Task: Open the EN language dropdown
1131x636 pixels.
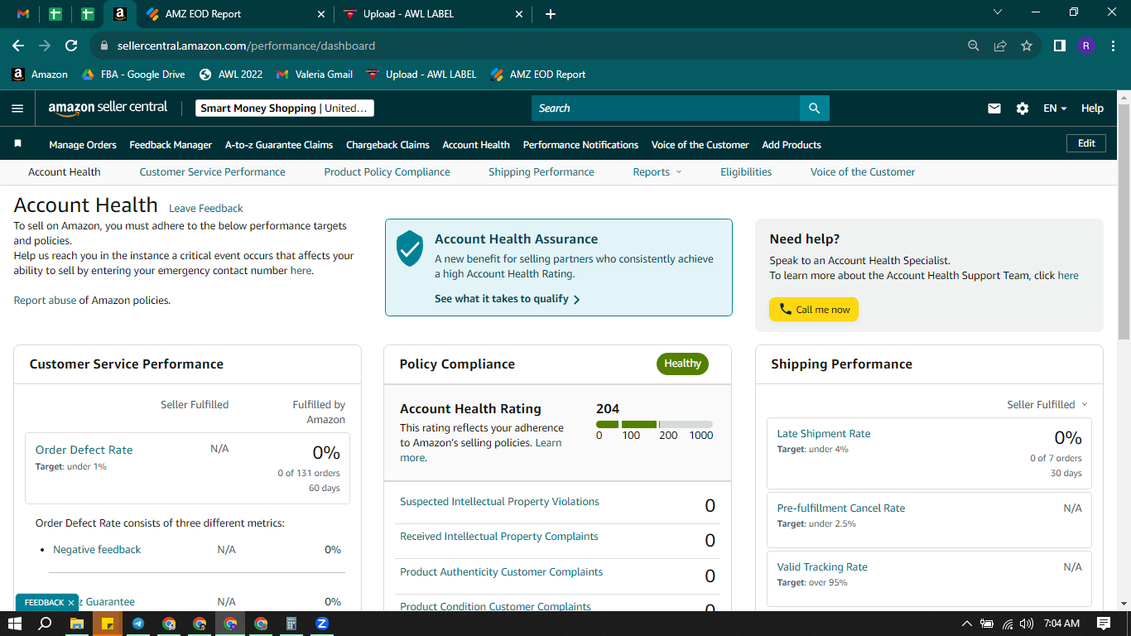Action: coord(1055,108)
